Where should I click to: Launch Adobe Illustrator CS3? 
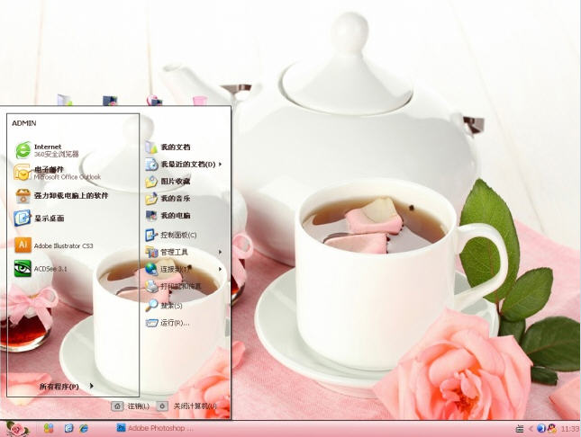coord(54,245)
